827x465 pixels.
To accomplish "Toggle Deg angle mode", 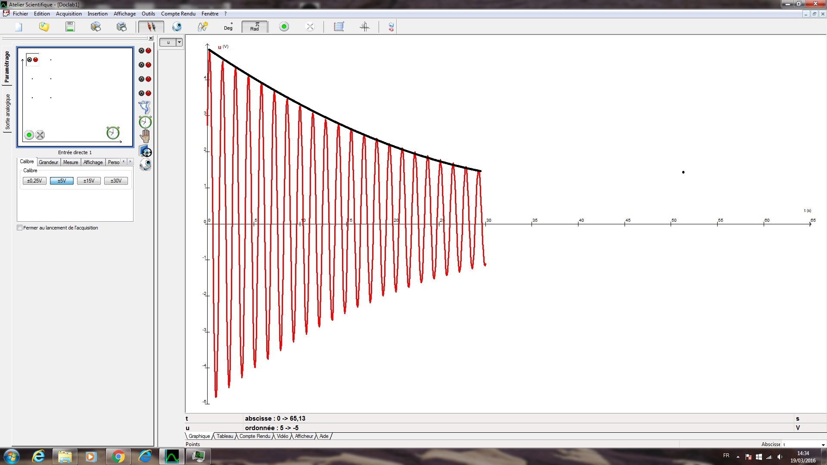I will (x=228, y=27).
